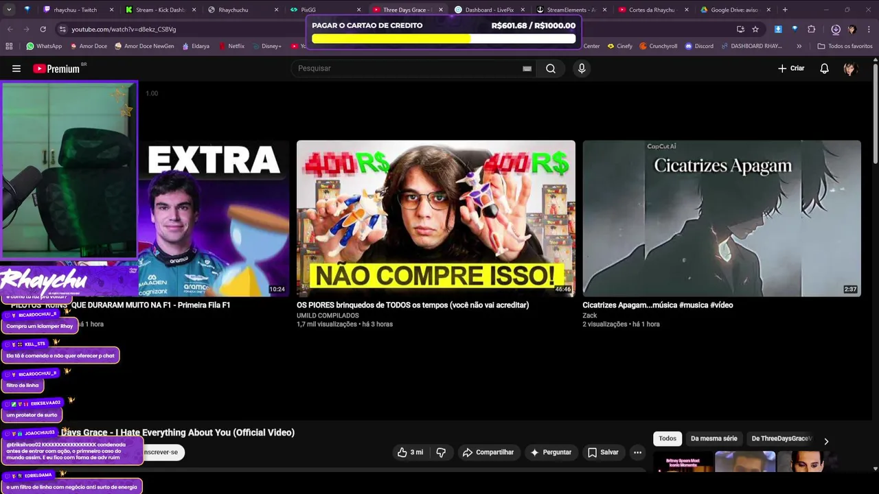Open title OS PIORES brinquedos de TODOS
This screenshot has width=879, height=494.
[x=413, y=305]
